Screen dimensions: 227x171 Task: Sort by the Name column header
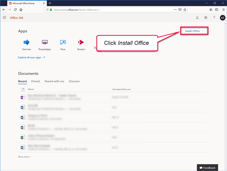click(x=31, y=89)
